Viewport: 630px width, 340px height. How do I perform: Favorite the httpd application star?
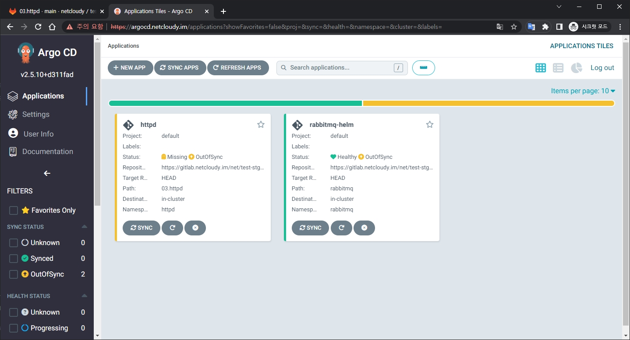[261, 125]
